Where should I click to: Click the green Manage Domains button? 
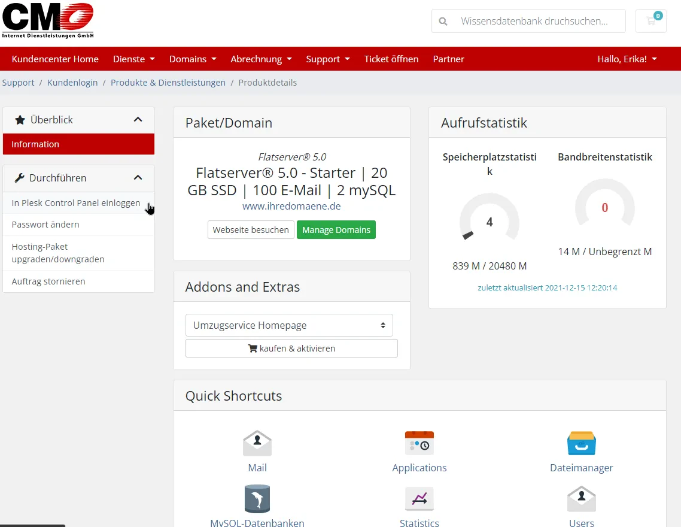click(x=336, y=230)
